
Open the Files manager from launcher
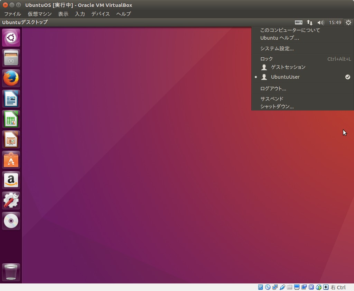click(x=11, y=58)
